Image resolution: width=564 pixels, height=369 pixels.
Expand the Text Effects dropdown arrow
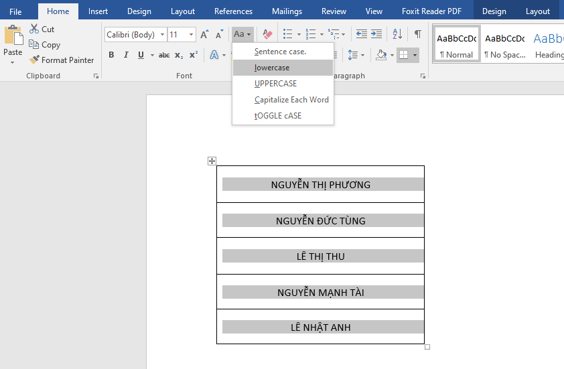(x=224, y=55)
